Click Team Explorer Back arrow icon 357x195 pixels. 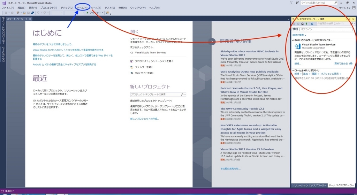click(x=294, y=24)
